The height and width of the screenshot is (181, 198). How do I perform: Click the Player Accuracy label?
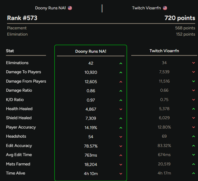click(x=21, y=127)
